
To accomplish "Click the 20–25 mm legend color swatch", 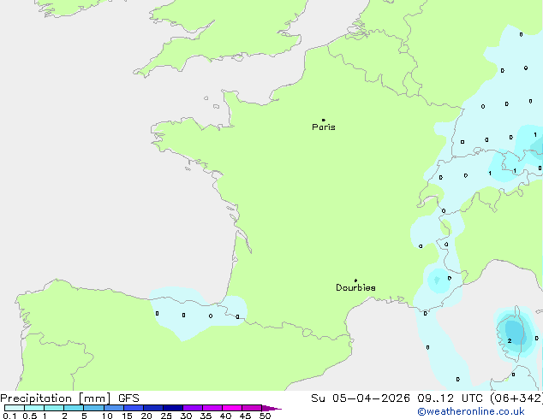I will (153, 408).
